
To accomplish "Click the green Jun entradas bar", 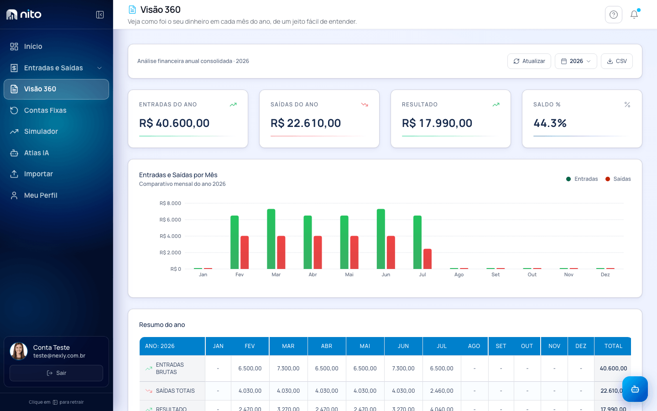I will coord(381,239).
